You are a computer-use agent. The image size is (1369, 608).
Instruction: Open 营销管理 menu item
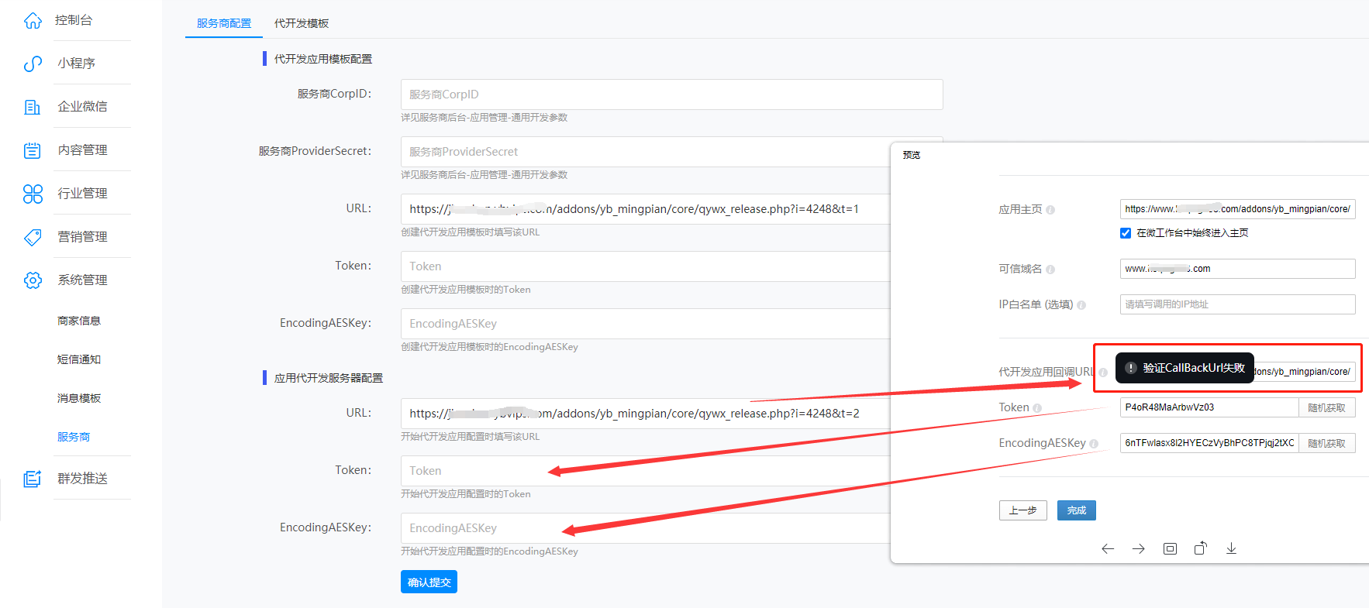click(x=82, y=237)
